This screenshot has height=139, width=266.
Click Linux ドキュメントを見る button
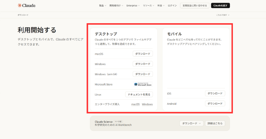(x=139, y=94)
